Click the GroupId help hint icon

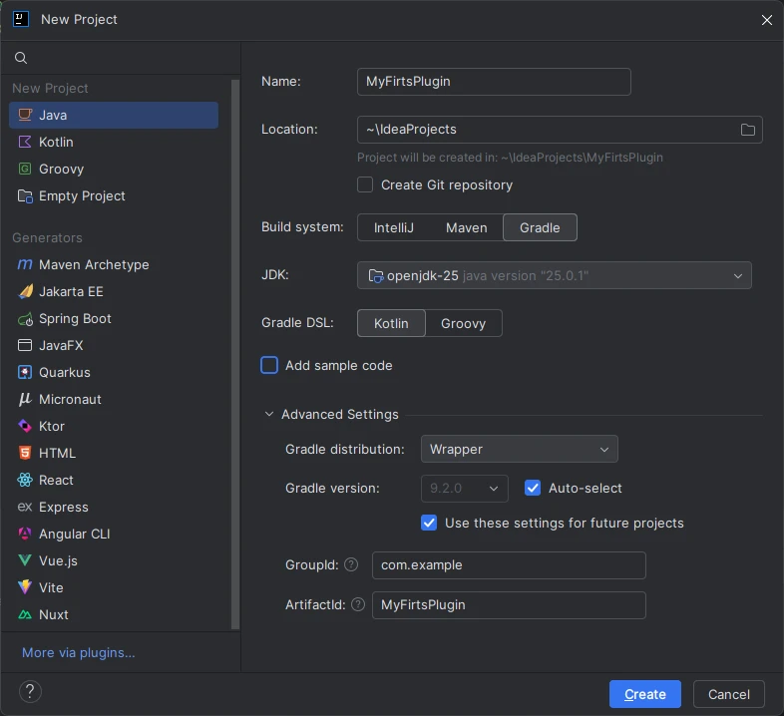click(351, 565)
